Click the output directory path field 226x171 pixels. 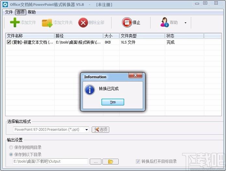coord(50,161)
